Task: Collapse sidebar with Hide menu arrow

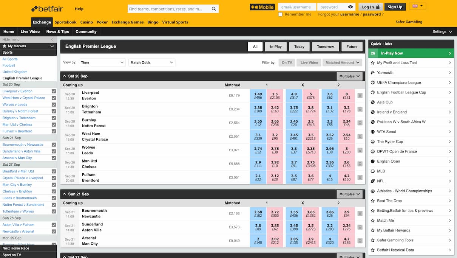Action: (52, 39)
